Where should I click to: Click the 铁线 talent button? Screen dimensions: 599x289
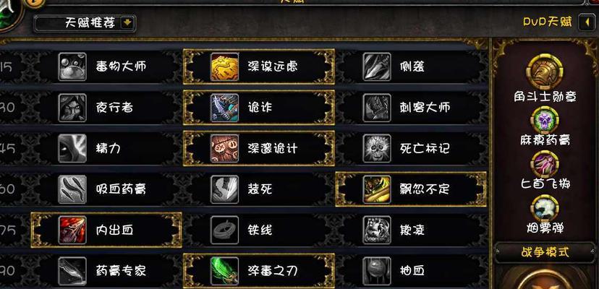259,230
